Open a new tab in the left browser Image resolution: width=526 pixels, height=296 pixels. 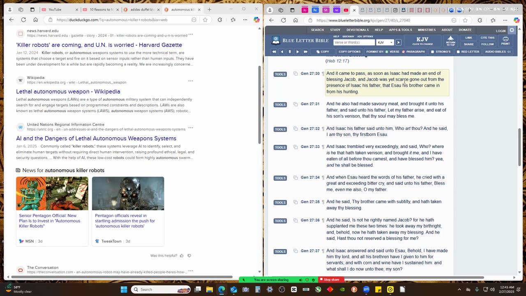[x=209, y=9]
